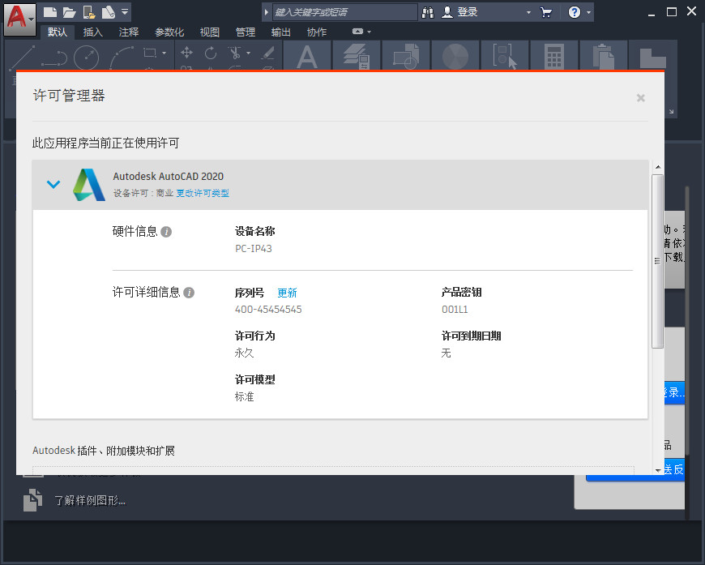The width and height of the screenshot is (705, 565).
Task: Open the QuickCalc calculator icon
Action: (554, 57)
